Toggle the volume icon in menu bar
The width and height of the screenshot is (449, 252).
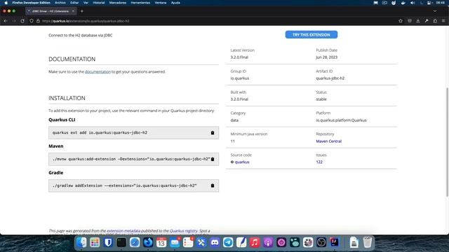tap(413, 3)
